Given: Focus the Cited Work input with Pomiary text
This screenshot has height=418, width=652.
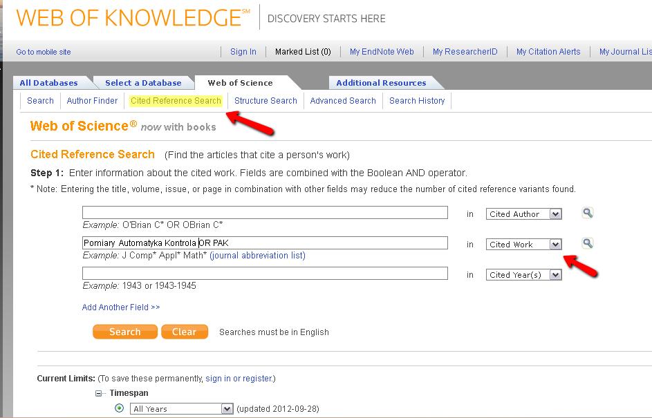Looking at the screenshot, I should tap(265, 243).
